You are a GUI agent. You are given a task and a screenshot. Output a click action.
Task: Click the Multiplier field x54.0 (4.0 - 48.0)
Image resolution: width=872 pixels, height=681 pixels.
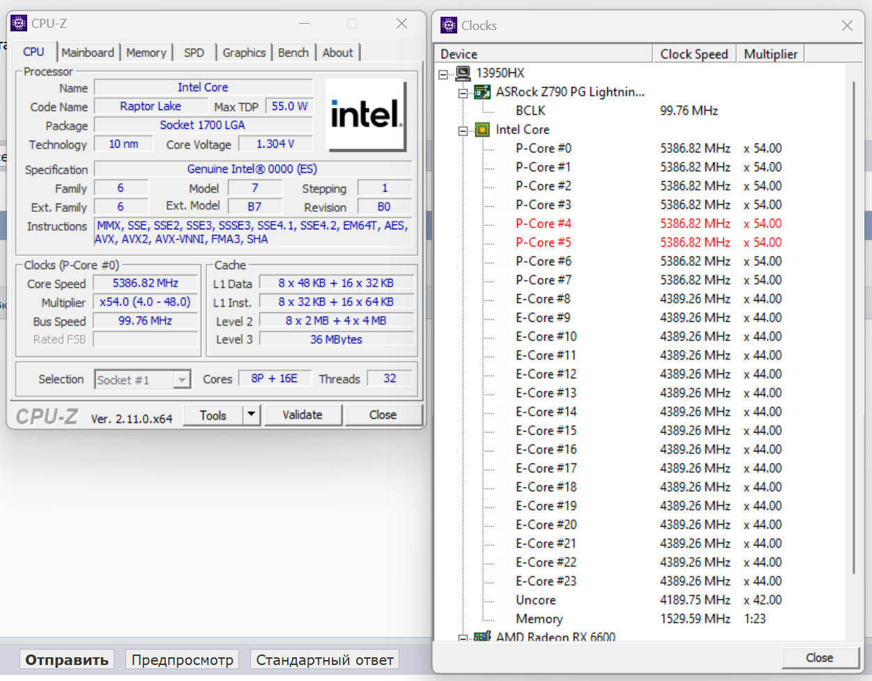(145, 303)
